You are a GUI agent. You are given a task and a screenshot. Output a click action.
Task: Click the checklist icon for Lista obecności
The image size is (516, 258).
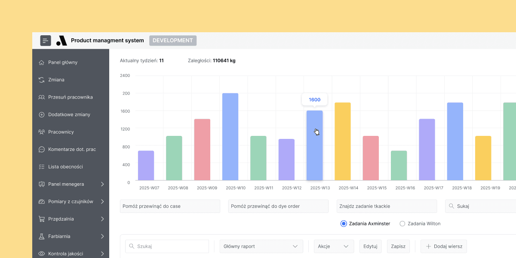[x=42, y=167]
